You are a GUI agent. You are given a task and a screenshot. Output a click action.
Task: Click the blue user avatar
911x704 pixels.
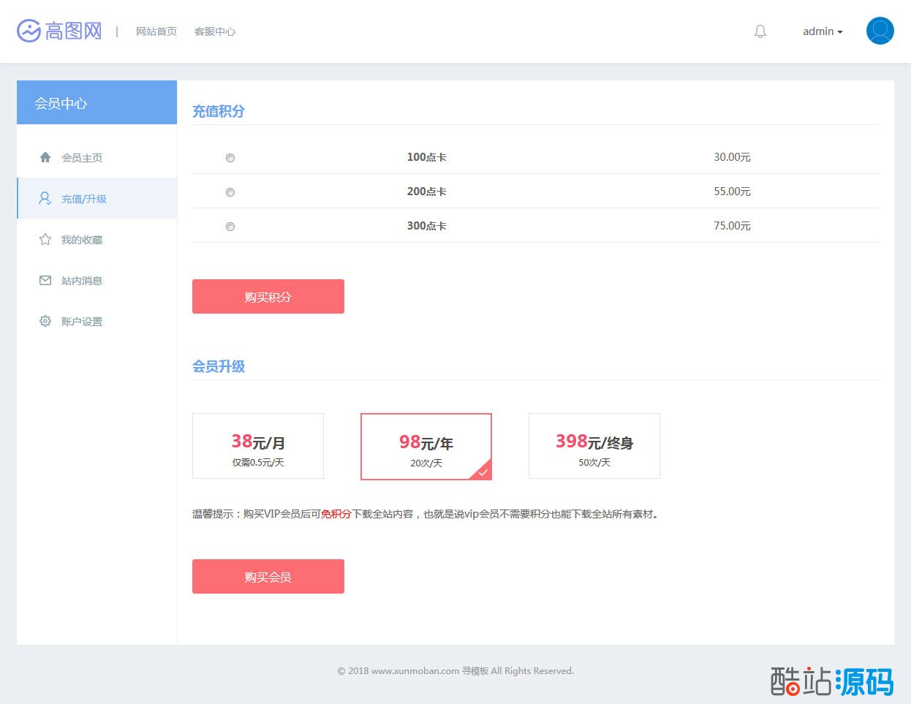click(x=880, y=31)
